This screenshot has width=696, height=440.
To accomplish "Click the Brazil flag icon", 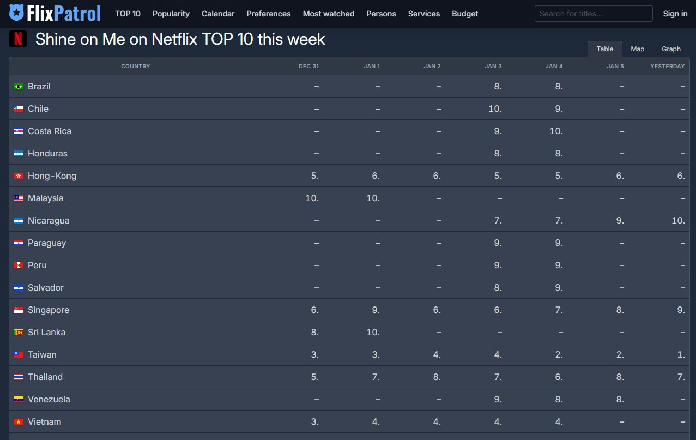I will point(19,87).
